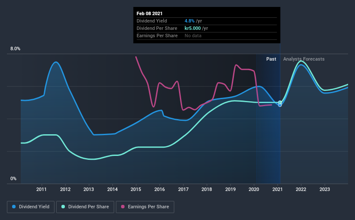Click the kr5.000 dividend per share value
355x220 pixels.
(x=193, y=28)
